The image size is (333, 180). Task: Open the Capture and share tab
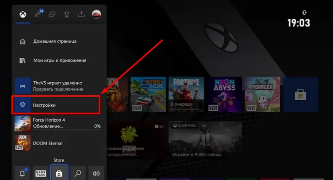(x=81, y=14)
